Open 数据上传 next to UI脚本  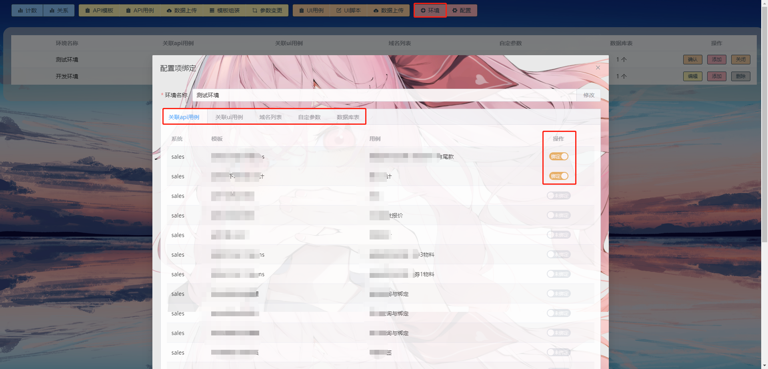tap(388, 10)
